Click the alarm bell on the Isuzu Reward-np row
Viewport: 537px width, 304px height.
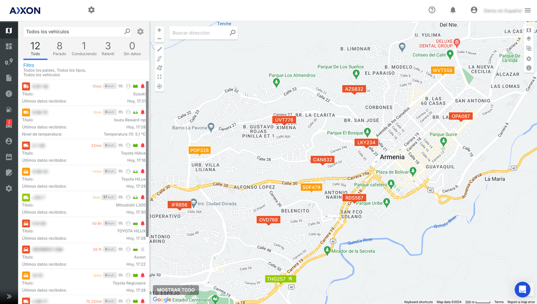tap(143, 112)
